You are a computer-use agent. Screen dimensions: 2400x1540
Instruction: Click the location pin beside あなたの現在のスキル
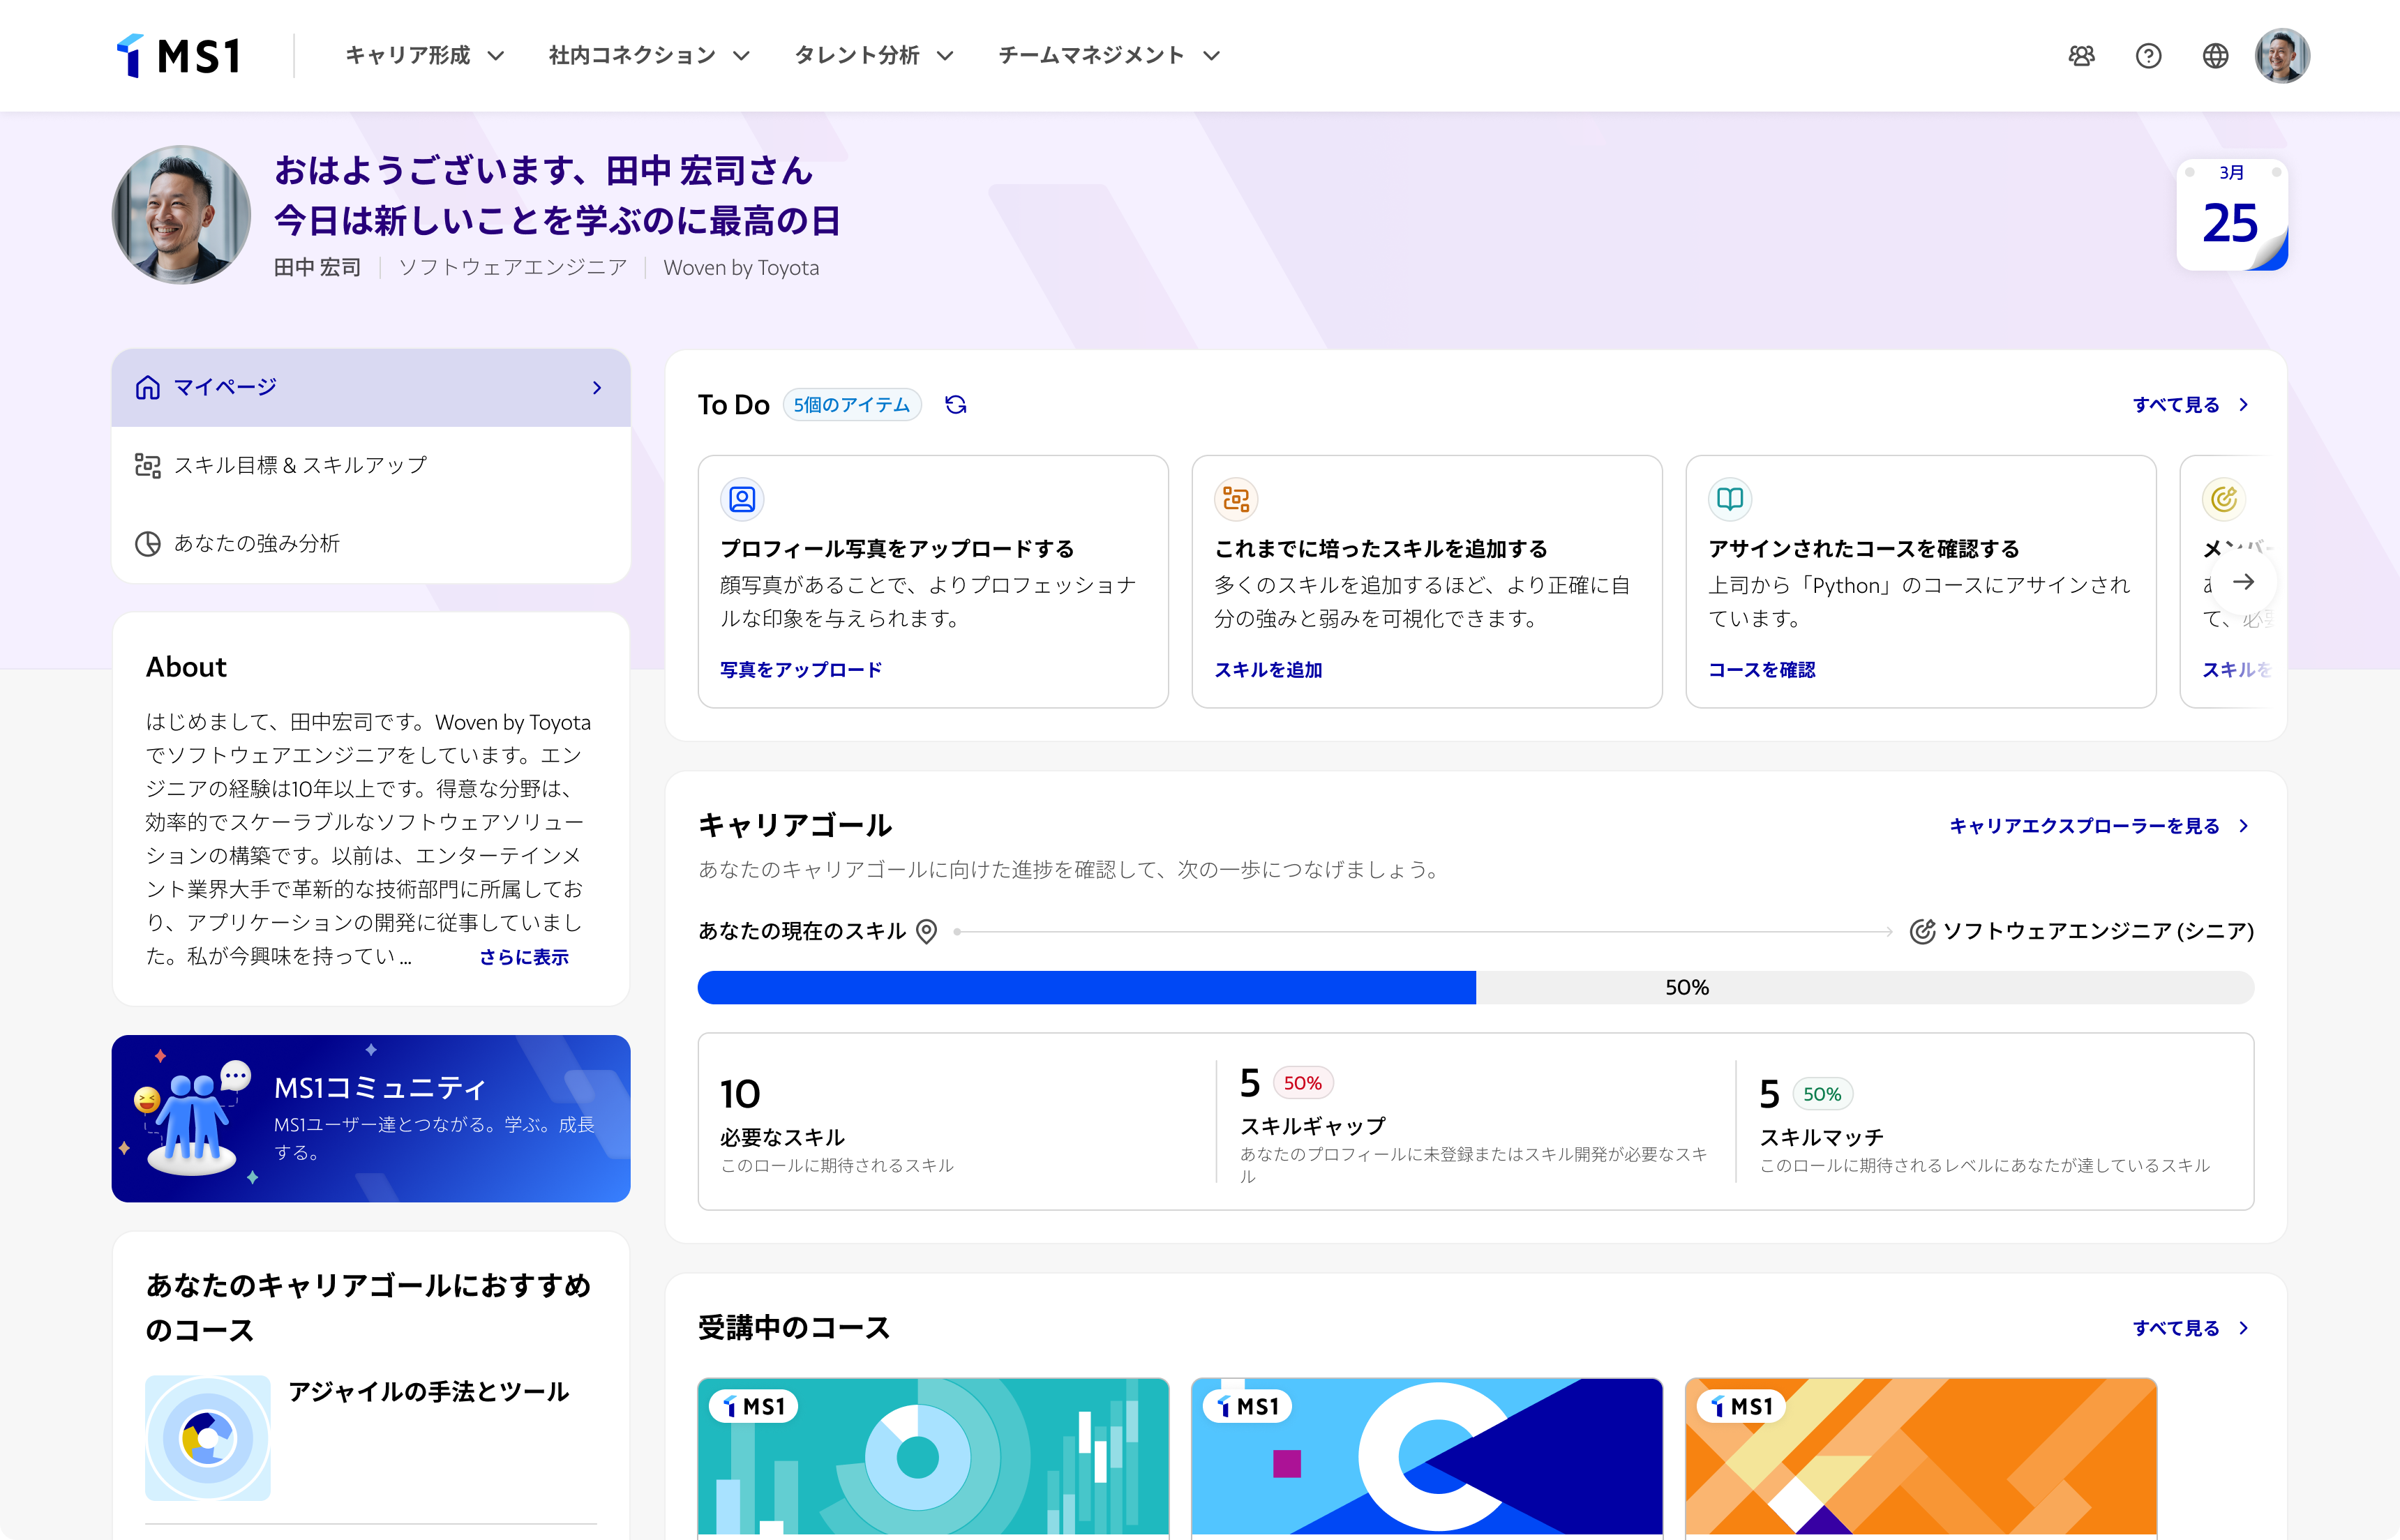click(x=927, y=932)
